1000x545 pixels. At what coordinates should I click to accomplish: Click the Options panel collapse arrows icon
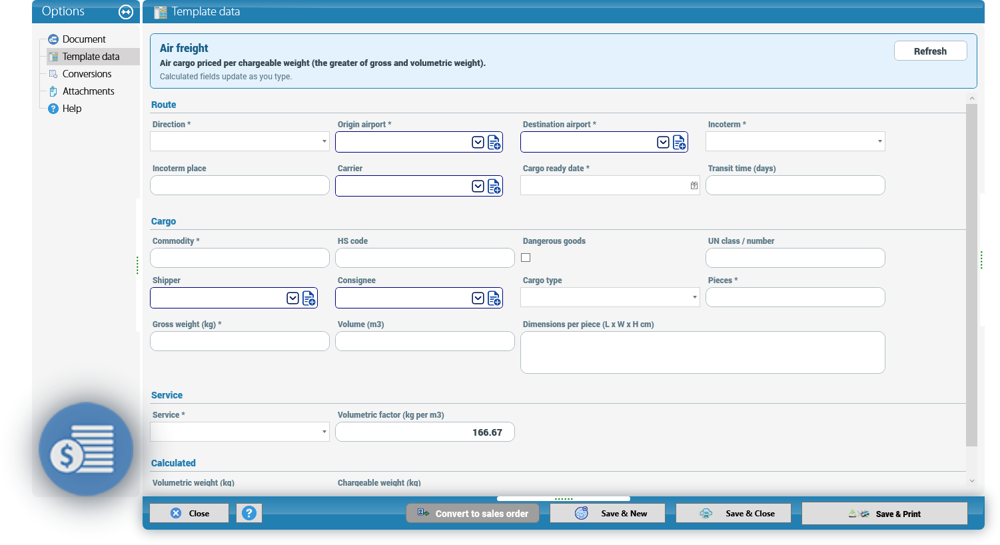[x=126, y=11]
